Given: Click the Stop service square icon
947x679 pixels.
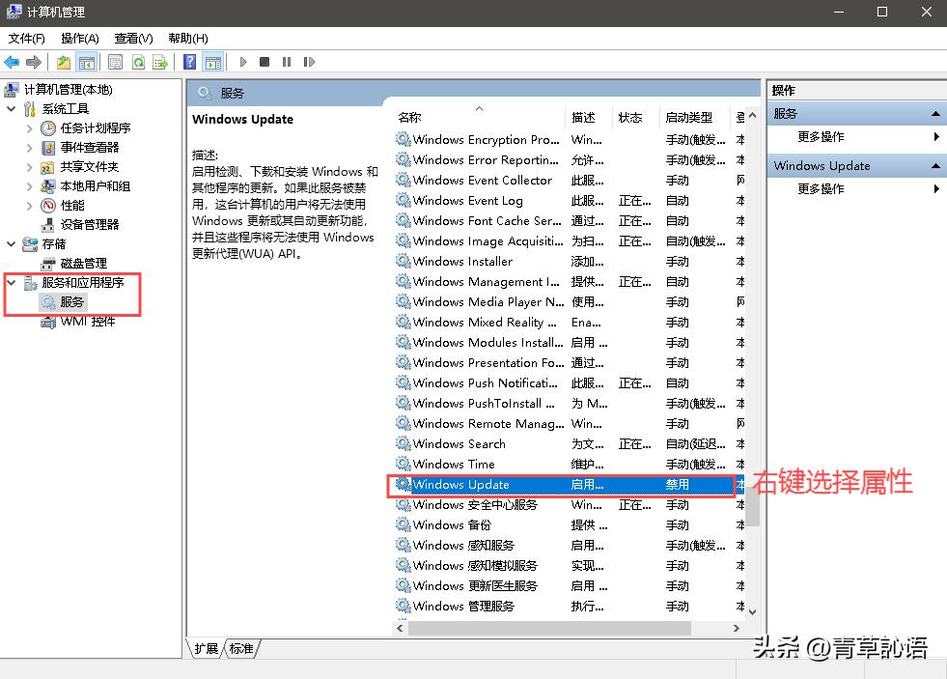Looking at the screenshot, I should 265,62.
